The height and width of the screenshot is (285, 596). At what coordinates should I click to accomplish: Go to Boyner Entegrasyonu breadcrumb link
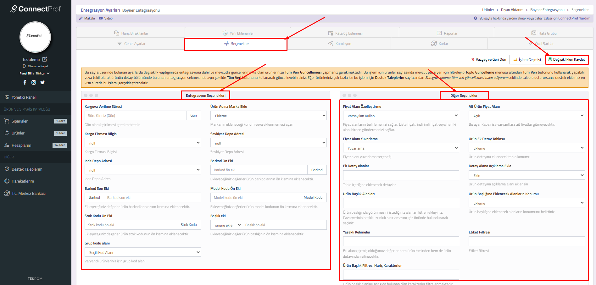(547, 10)
